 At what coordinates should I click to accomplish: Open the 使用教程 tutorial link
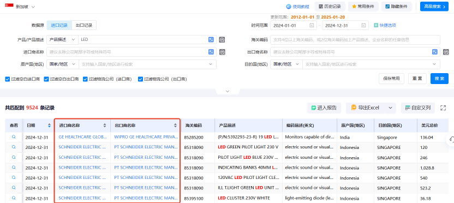point(297,7)
